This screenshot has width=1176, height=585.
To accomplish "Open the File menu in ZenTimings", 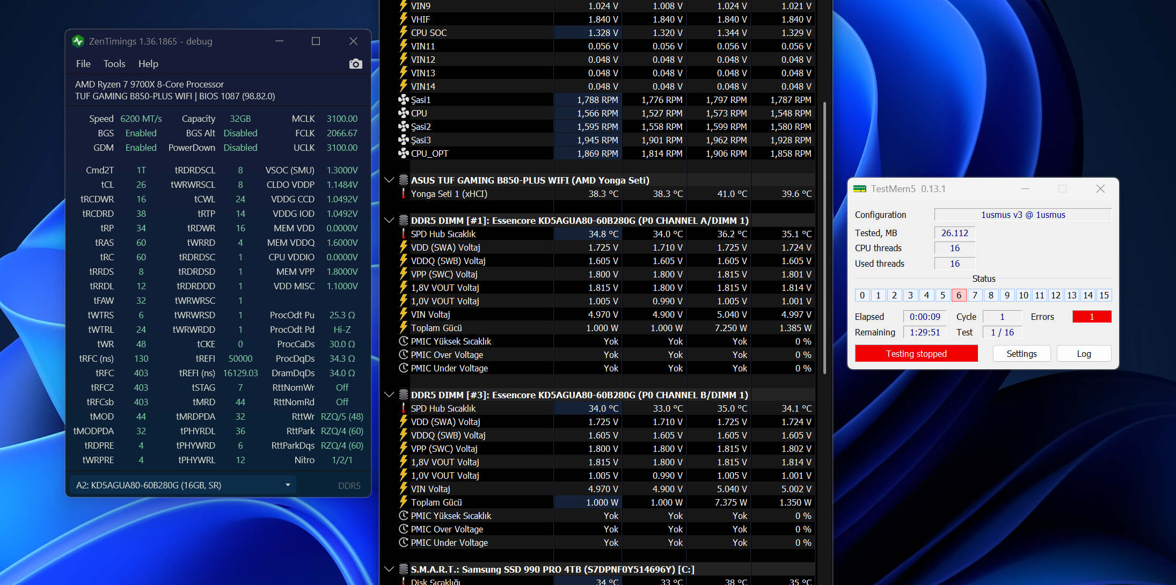I will [x=83, y=64].
